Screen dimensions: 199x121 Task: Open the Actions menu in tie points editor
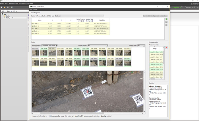point(35,10)
